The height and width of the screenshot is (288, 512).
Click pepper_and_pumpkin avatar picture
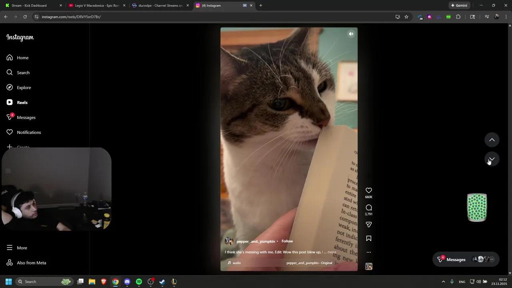229,241
